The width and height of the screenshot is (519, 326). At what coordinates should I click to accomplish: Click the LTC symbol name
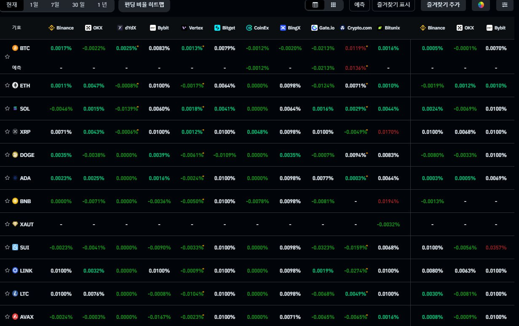pyautogui.click(x=24, y=294)
